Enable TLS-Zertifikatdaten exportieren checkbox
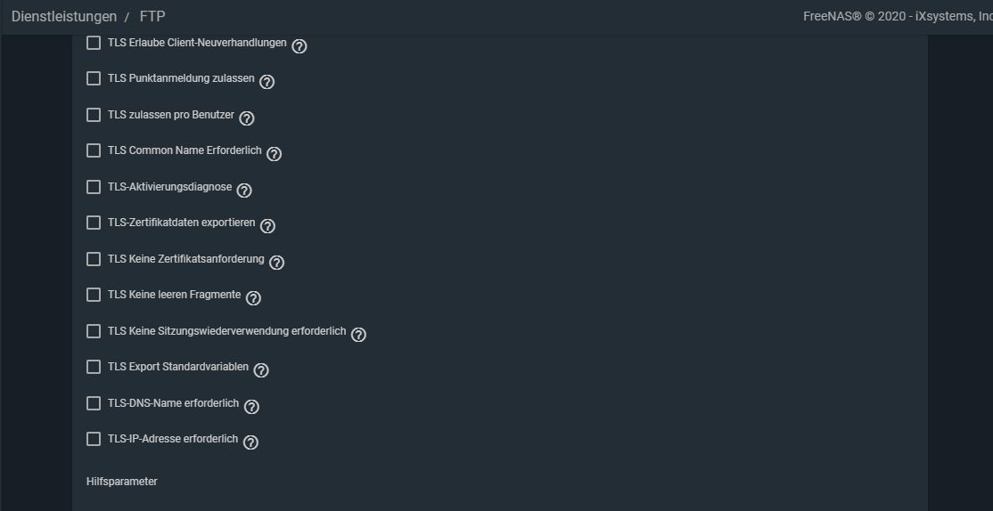 click(94, 223)
